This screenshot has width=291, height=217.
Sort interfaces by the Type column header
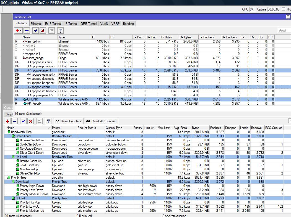pyautogui.click(x=74, y=37)
